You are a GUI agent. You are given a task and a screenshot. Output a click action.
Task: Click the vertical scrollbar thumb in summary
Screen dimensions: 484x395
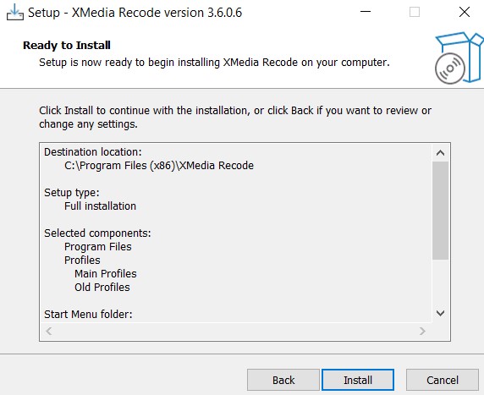[x=441, y=211]
